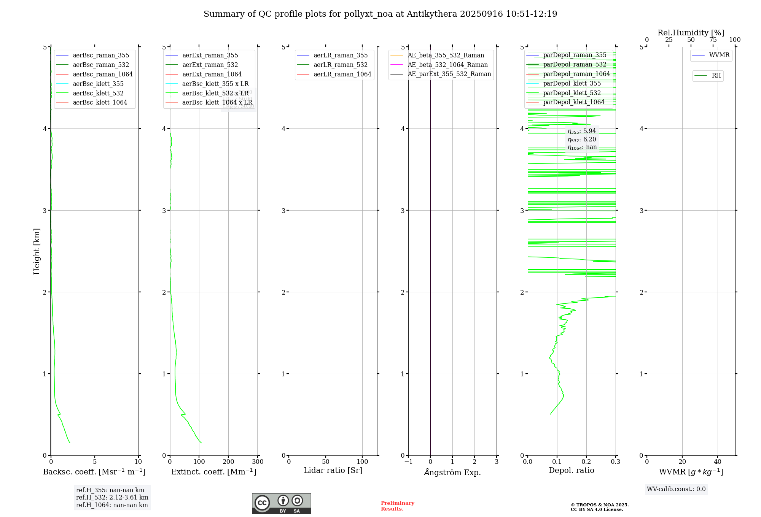Select aerBsc_klett_532 x LR legend entry

(207, 94)
